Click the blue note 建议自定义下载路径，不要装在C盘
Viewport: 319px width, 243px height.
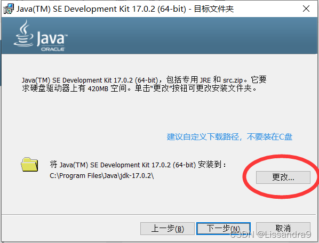(x=229, y=137)
